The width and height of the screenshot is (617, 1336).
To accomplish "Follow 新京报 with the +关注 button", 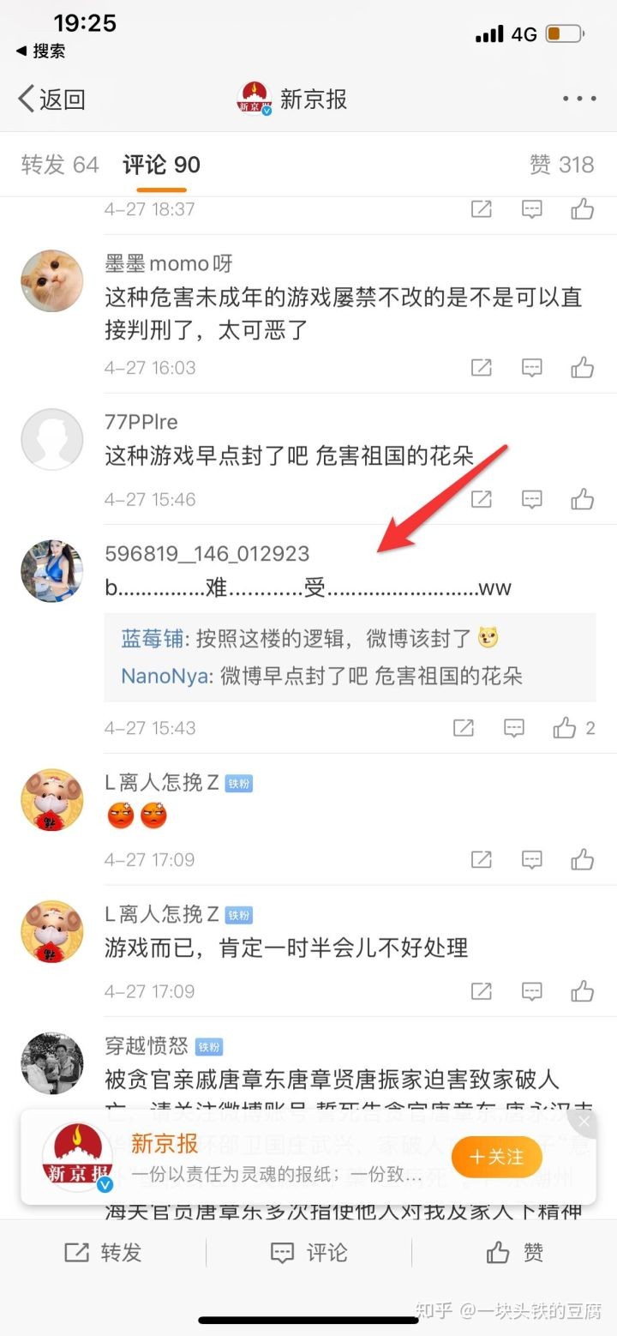I will [497, 1157].
